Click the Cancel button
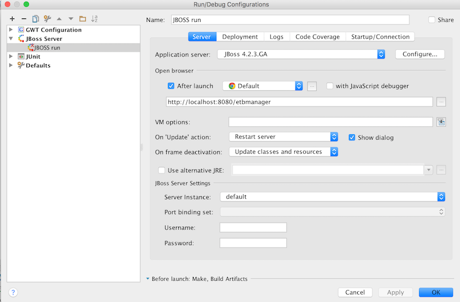The width and height of the screenshot is (460, 302). (355, 292)
